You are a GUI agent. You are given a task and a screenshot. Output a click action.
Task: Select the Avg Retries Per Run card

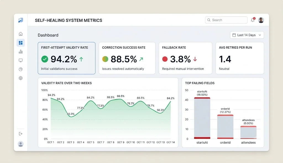point(240,58)
